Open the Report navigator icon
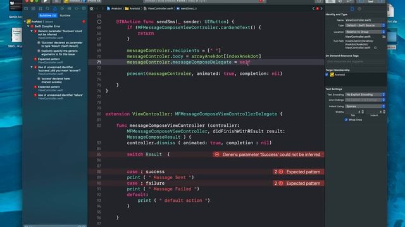The height and width of the screenshot is (227, 405). point(84,8)
